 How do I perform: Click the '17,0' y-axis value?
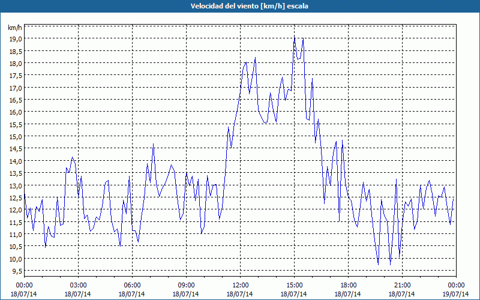pyautogui.click(x=15, y=88)
